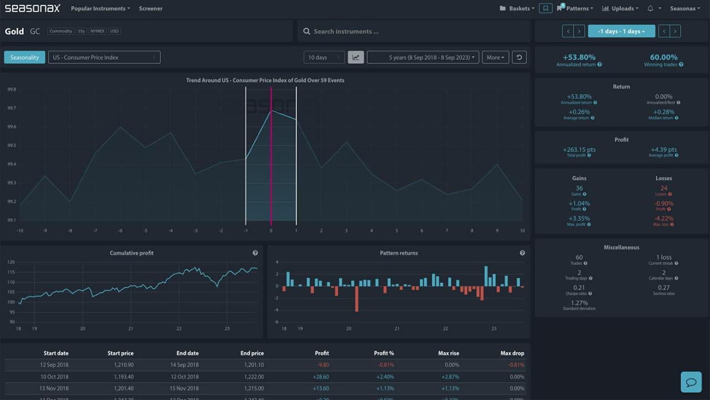Shift end day back with left arrow

click(x=664, y=32)
